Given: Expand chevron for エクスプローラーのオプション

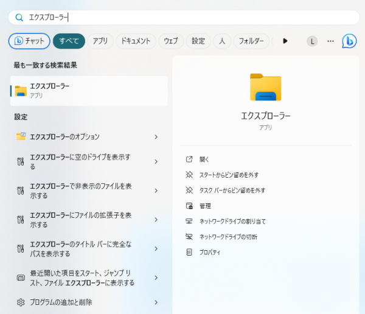Looking at the screenshot, I should coord(156,137).
